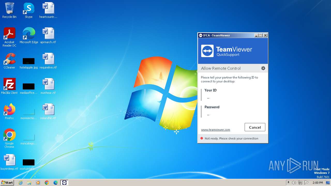Select the aprmarch.rtf file
331x186 pixels.
48,36
